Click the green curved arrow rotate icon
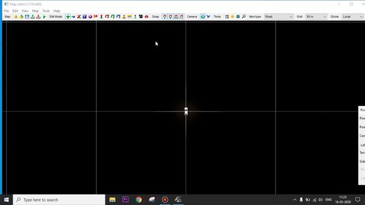Screen dimensions: 365x205 click(x=113, y=17)
